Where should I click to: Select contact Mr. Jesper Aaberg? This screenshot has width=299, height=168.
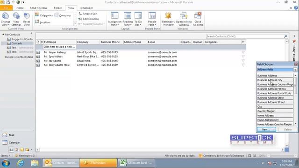[x=55, y=52]
